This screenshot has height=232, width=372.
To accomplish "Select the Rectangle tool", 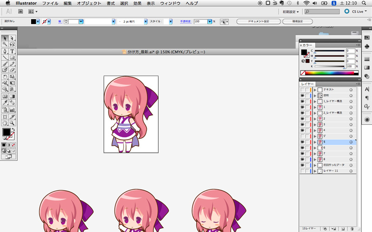I will click(x=12, y=58).
